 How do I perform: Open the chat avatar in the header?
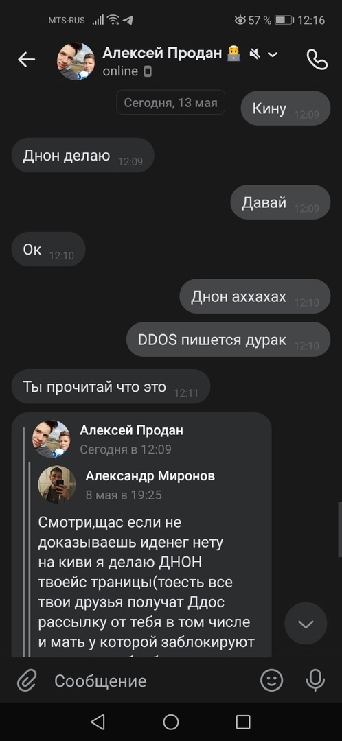(76, 62)
